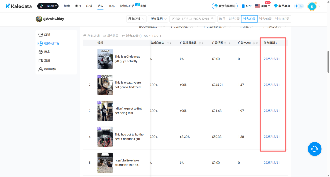Expand the TikTok platform dropdown
Image resolution: width=330 pixels, height=177 pixels.
[48, 6]
